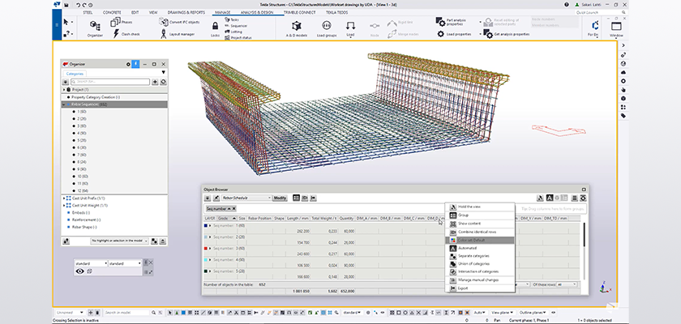Switch to ANALYSIS & DESIGN tab
Viewport: 681px width, 324px height.
(257, 13)
